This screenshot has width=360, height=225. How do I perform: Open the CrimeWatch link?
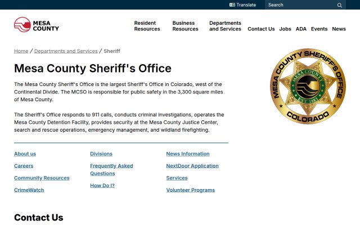tap(29, 190)
